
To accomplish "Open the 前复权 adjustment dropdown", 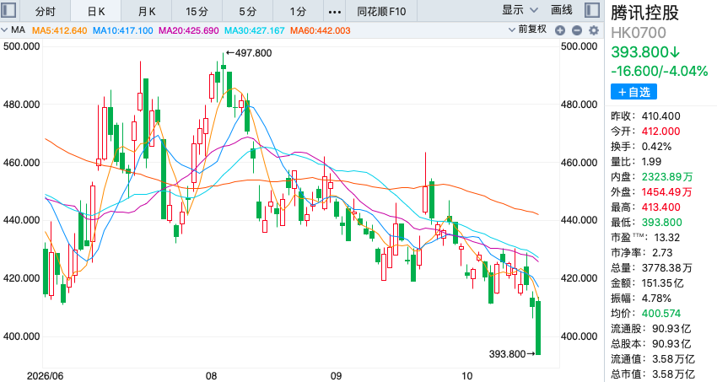I will click(528, 30).
